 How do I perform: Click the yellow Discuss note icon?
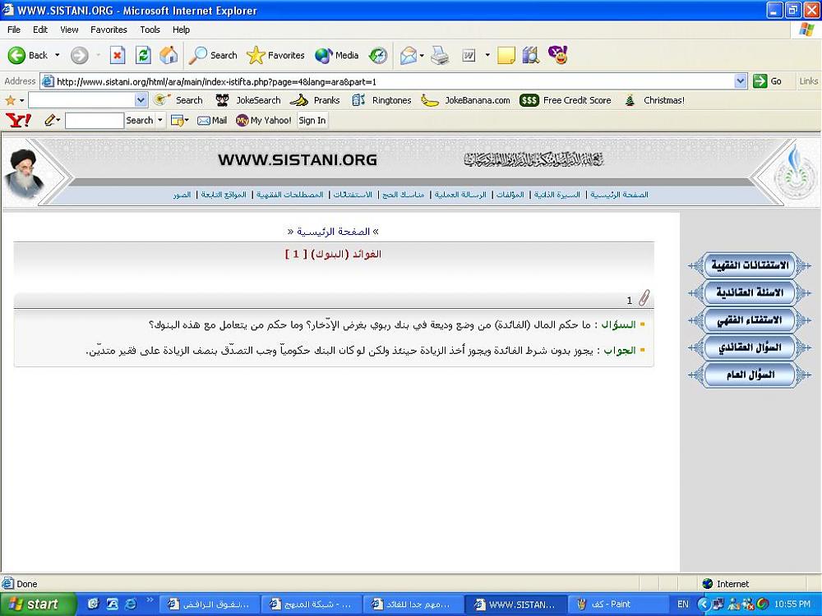506,55
